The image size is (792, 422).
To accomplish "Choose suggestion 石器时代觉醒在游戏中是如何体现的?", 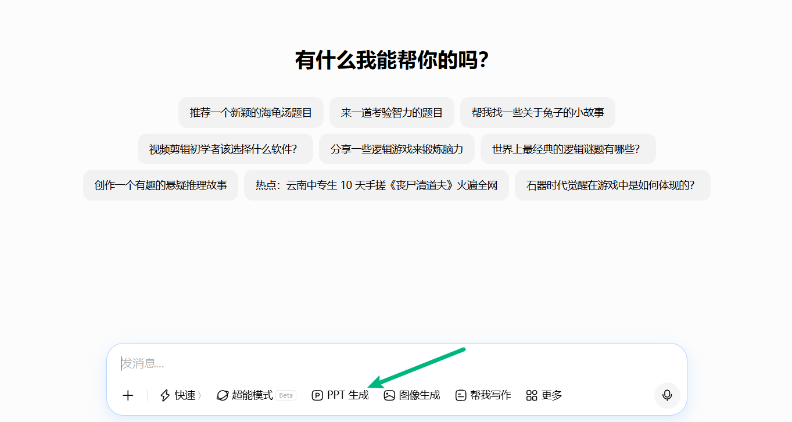I will [x=612, y=185].
